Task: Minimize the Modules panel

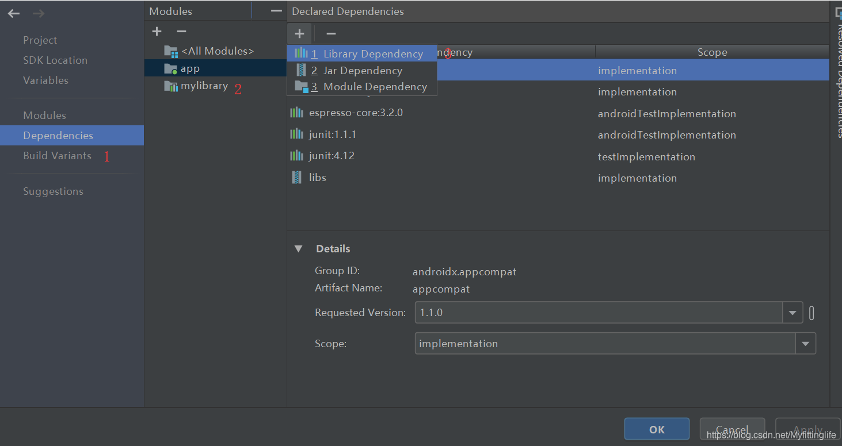Action: coord(276,11)
